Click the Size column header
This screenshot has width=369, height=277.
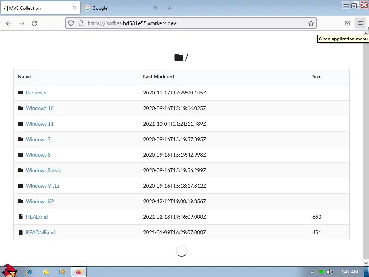(317, 76)
